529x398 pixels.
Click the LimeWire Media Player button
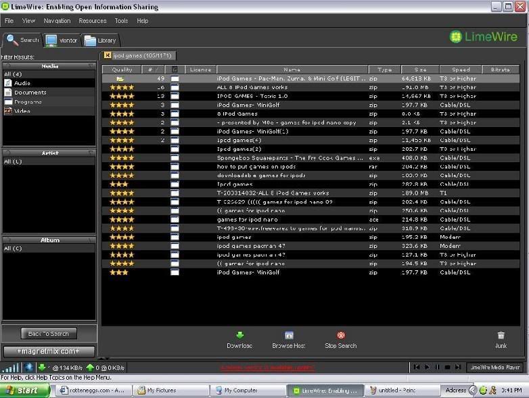495,367
